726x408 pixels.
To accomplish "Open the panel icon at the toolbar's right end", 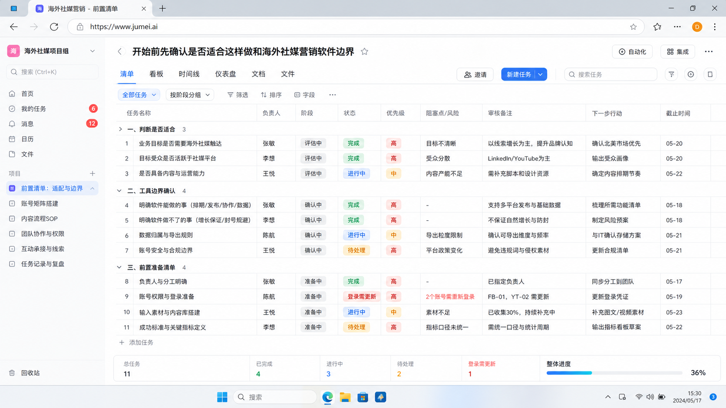I will 710,75.
